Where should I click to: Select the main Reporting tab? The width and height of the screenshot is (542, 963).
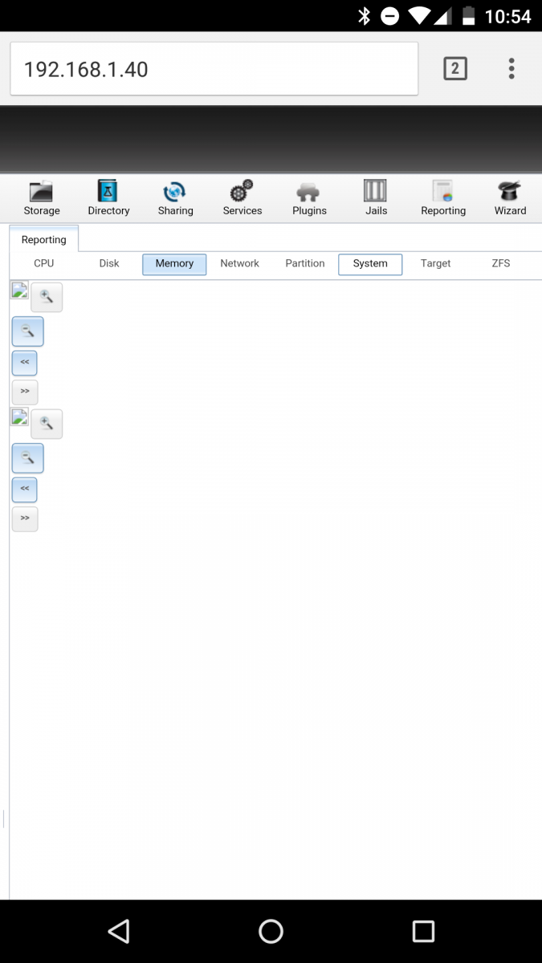[x=44, y=239]
